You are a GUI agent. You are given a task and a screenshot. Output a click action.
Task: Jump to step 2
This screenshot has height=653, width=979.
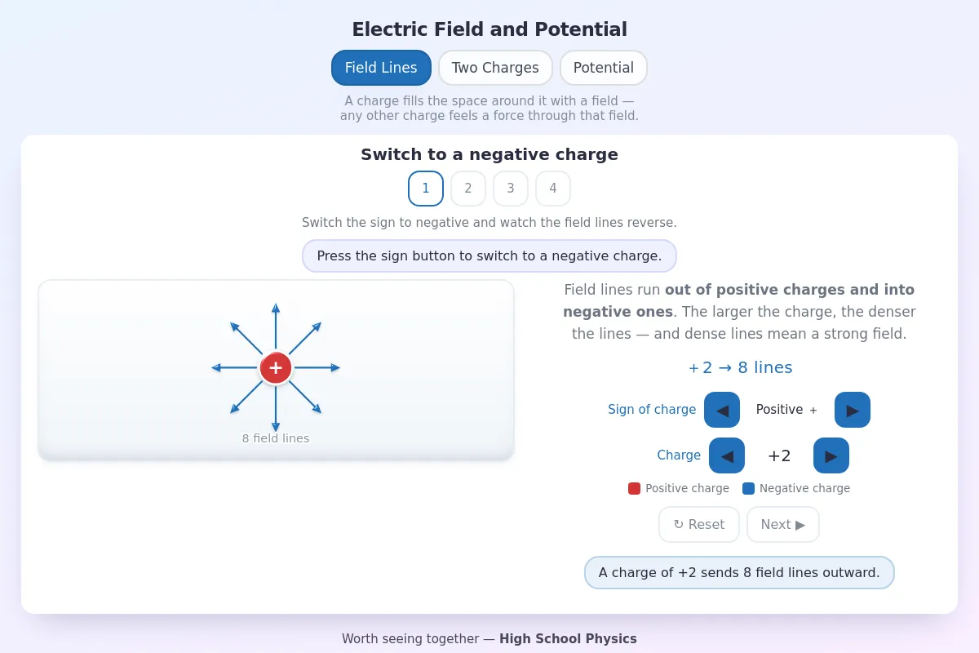tap(468, 189)
